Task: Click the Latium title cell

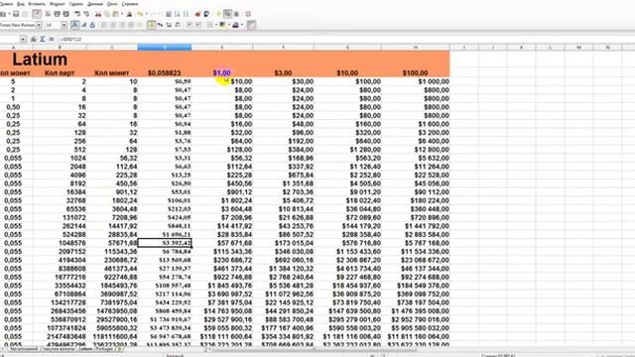Action: coord(40,59)
